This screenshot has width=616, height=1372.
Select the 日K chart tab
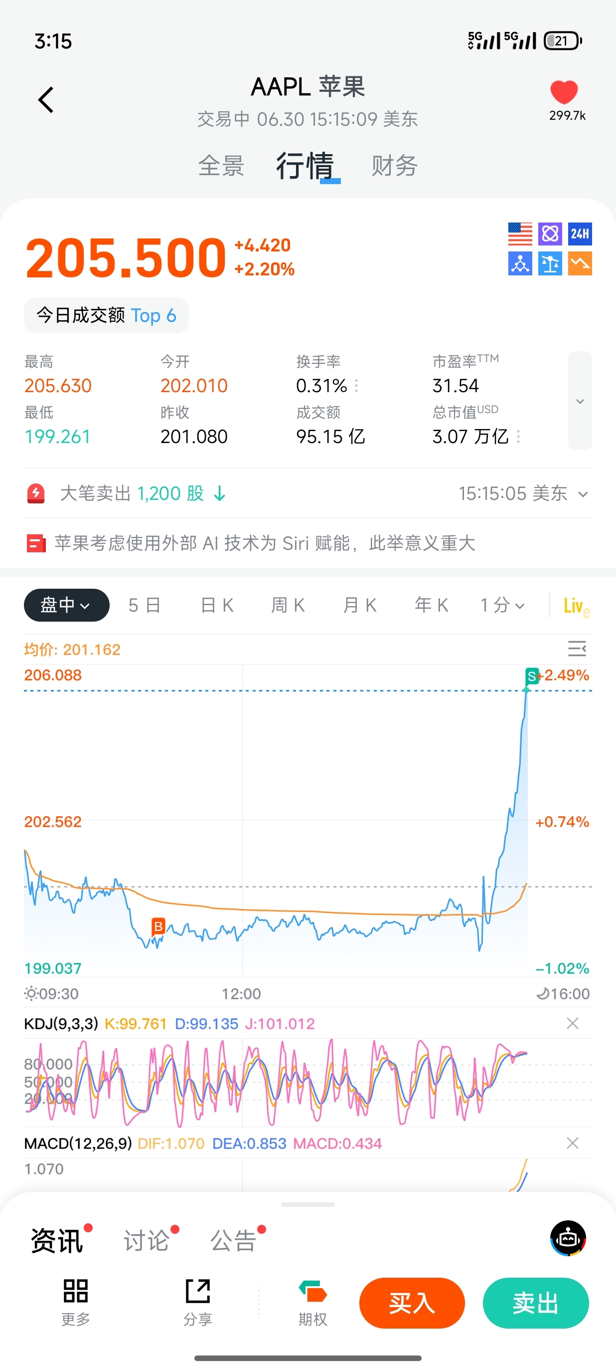coord(217,605)
